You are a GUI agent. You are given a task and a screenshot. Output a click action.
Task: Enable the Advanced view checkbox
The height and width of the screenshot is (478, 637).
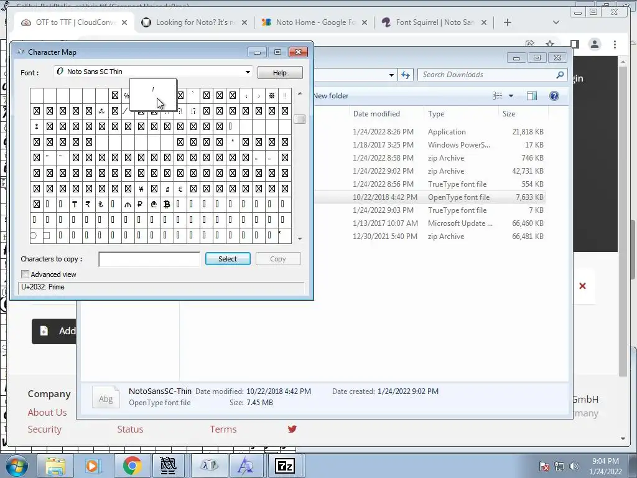click(25, 274)
